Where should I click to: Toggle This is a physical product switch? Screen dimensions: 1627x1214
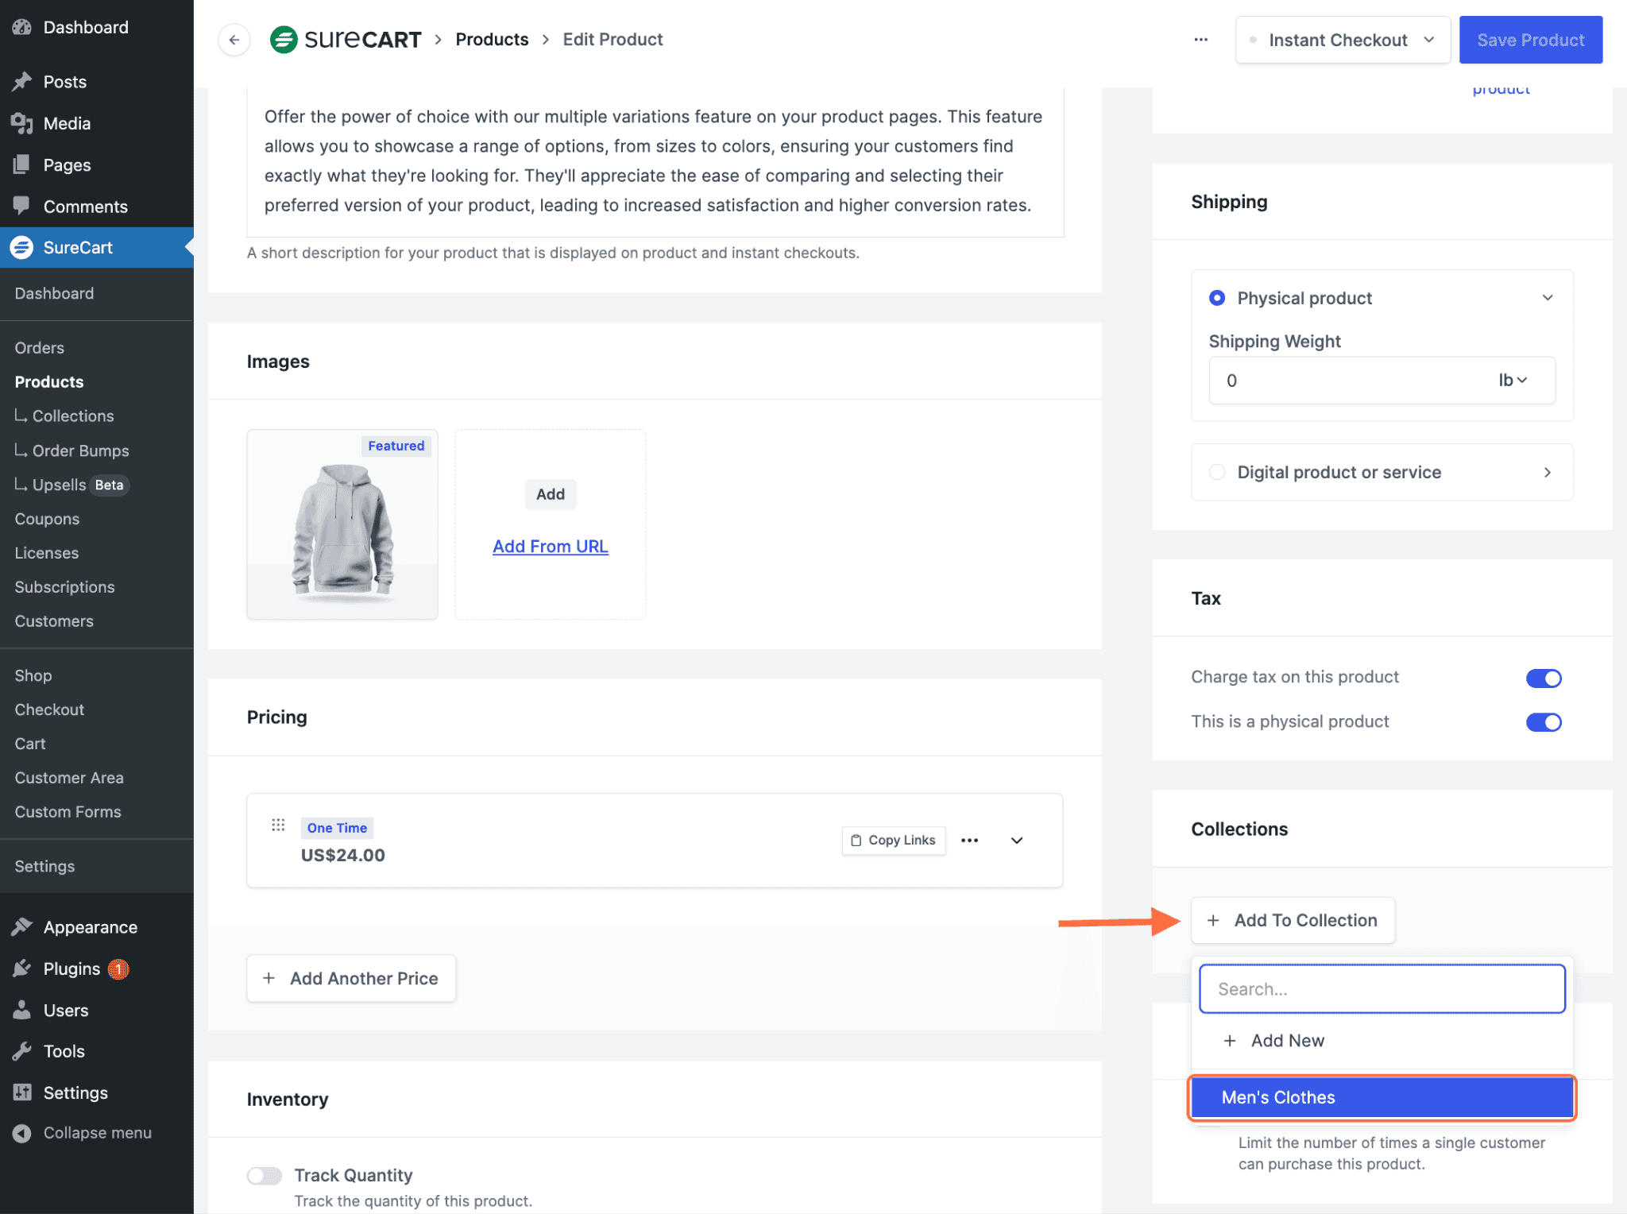pos(1543,722)
